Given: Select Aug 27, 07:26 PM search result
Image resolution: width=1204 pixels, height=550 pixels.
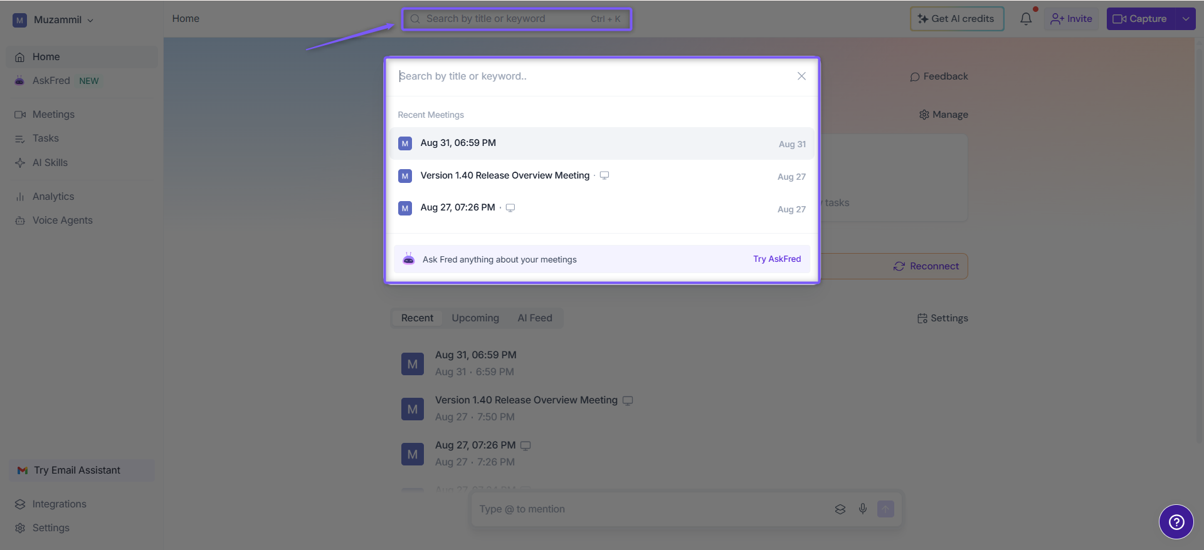Looking at the screenshot, I should [602, 208].
